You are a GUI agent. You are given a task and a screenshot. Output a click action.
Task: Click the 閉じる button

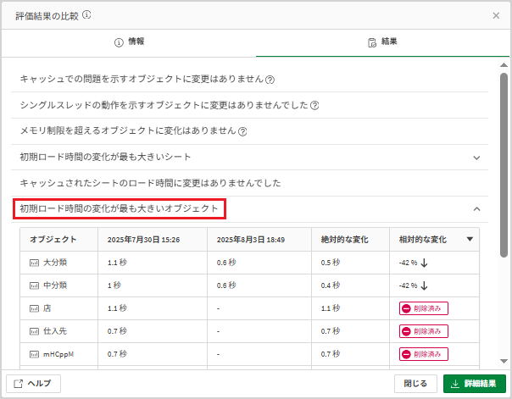415,384
